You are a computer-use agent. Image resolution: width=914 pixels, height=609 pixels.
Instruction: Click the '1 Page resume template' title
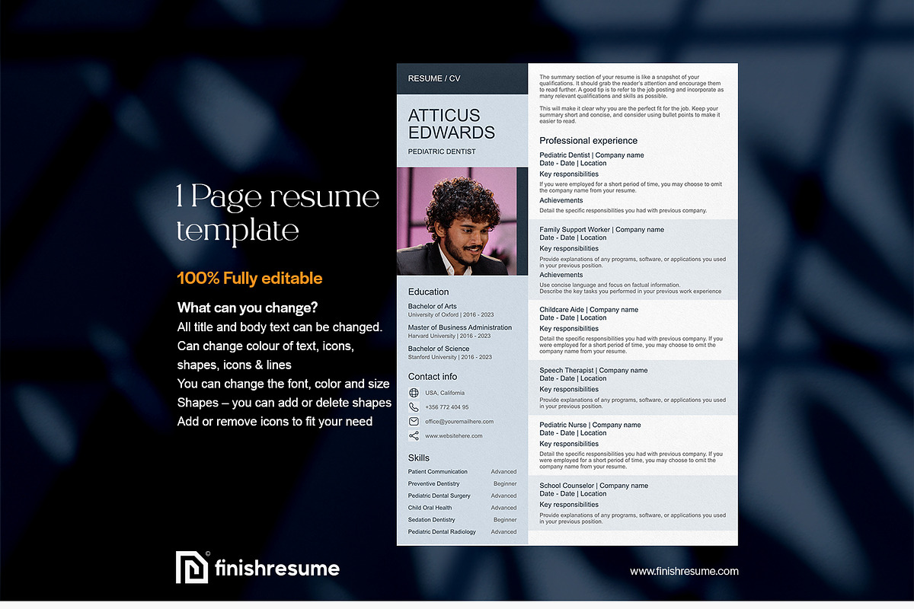coord(277,213)
